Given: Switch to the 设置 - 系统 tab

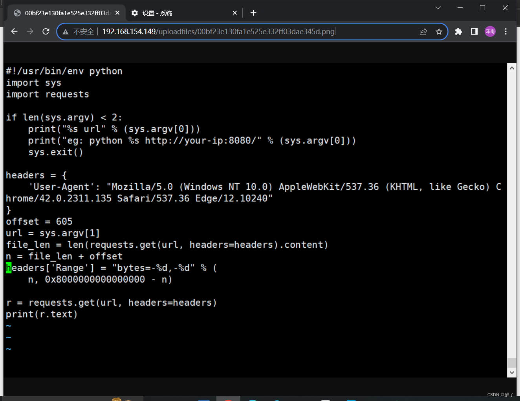Looking at the screenshot, I should coord(184,13).
